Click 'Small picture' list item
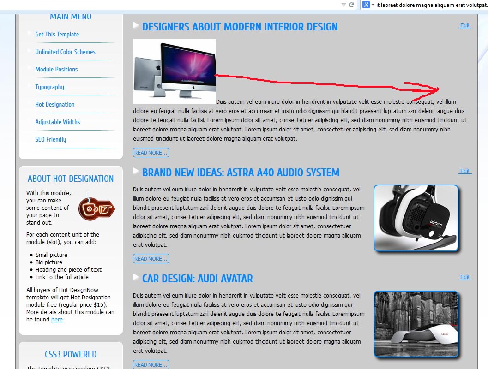Viewport: 488px width, 369px height. 51,255
